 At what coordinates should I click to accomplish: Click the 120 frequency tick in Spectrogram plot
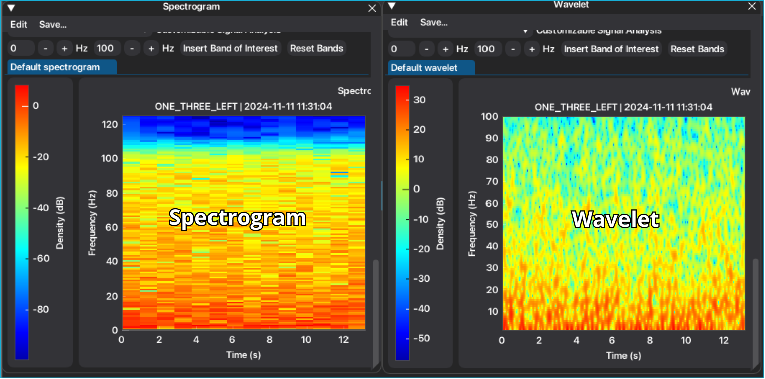pyautogui.click(x=110, y=124)
